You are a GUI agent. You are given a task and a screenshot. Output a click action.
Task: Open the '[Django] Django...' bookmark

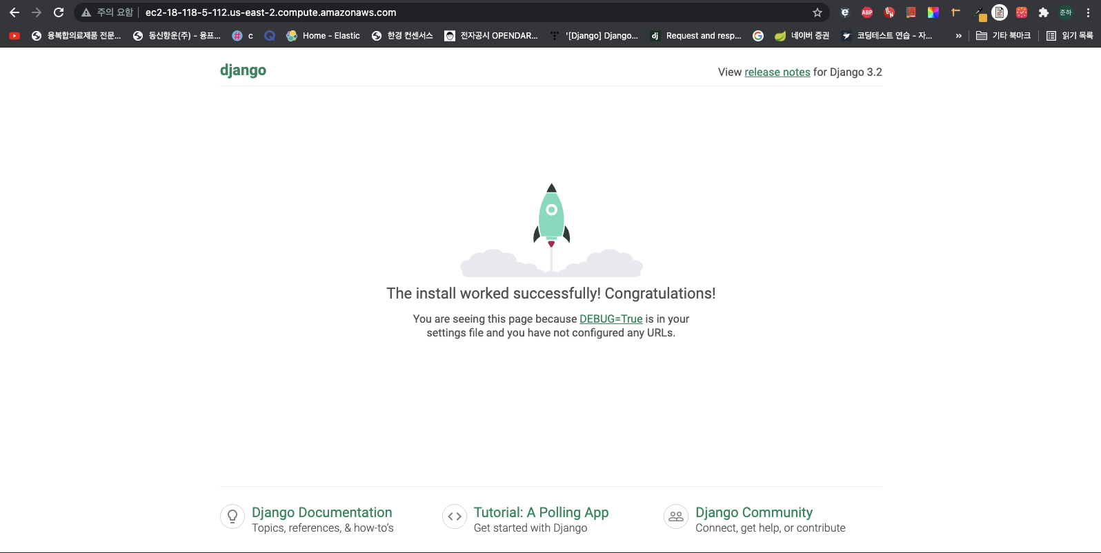[594, 36]
